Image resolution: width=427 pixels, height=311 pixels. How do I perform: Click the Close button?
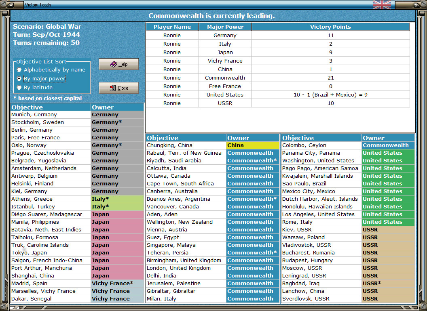pos(119,88)
